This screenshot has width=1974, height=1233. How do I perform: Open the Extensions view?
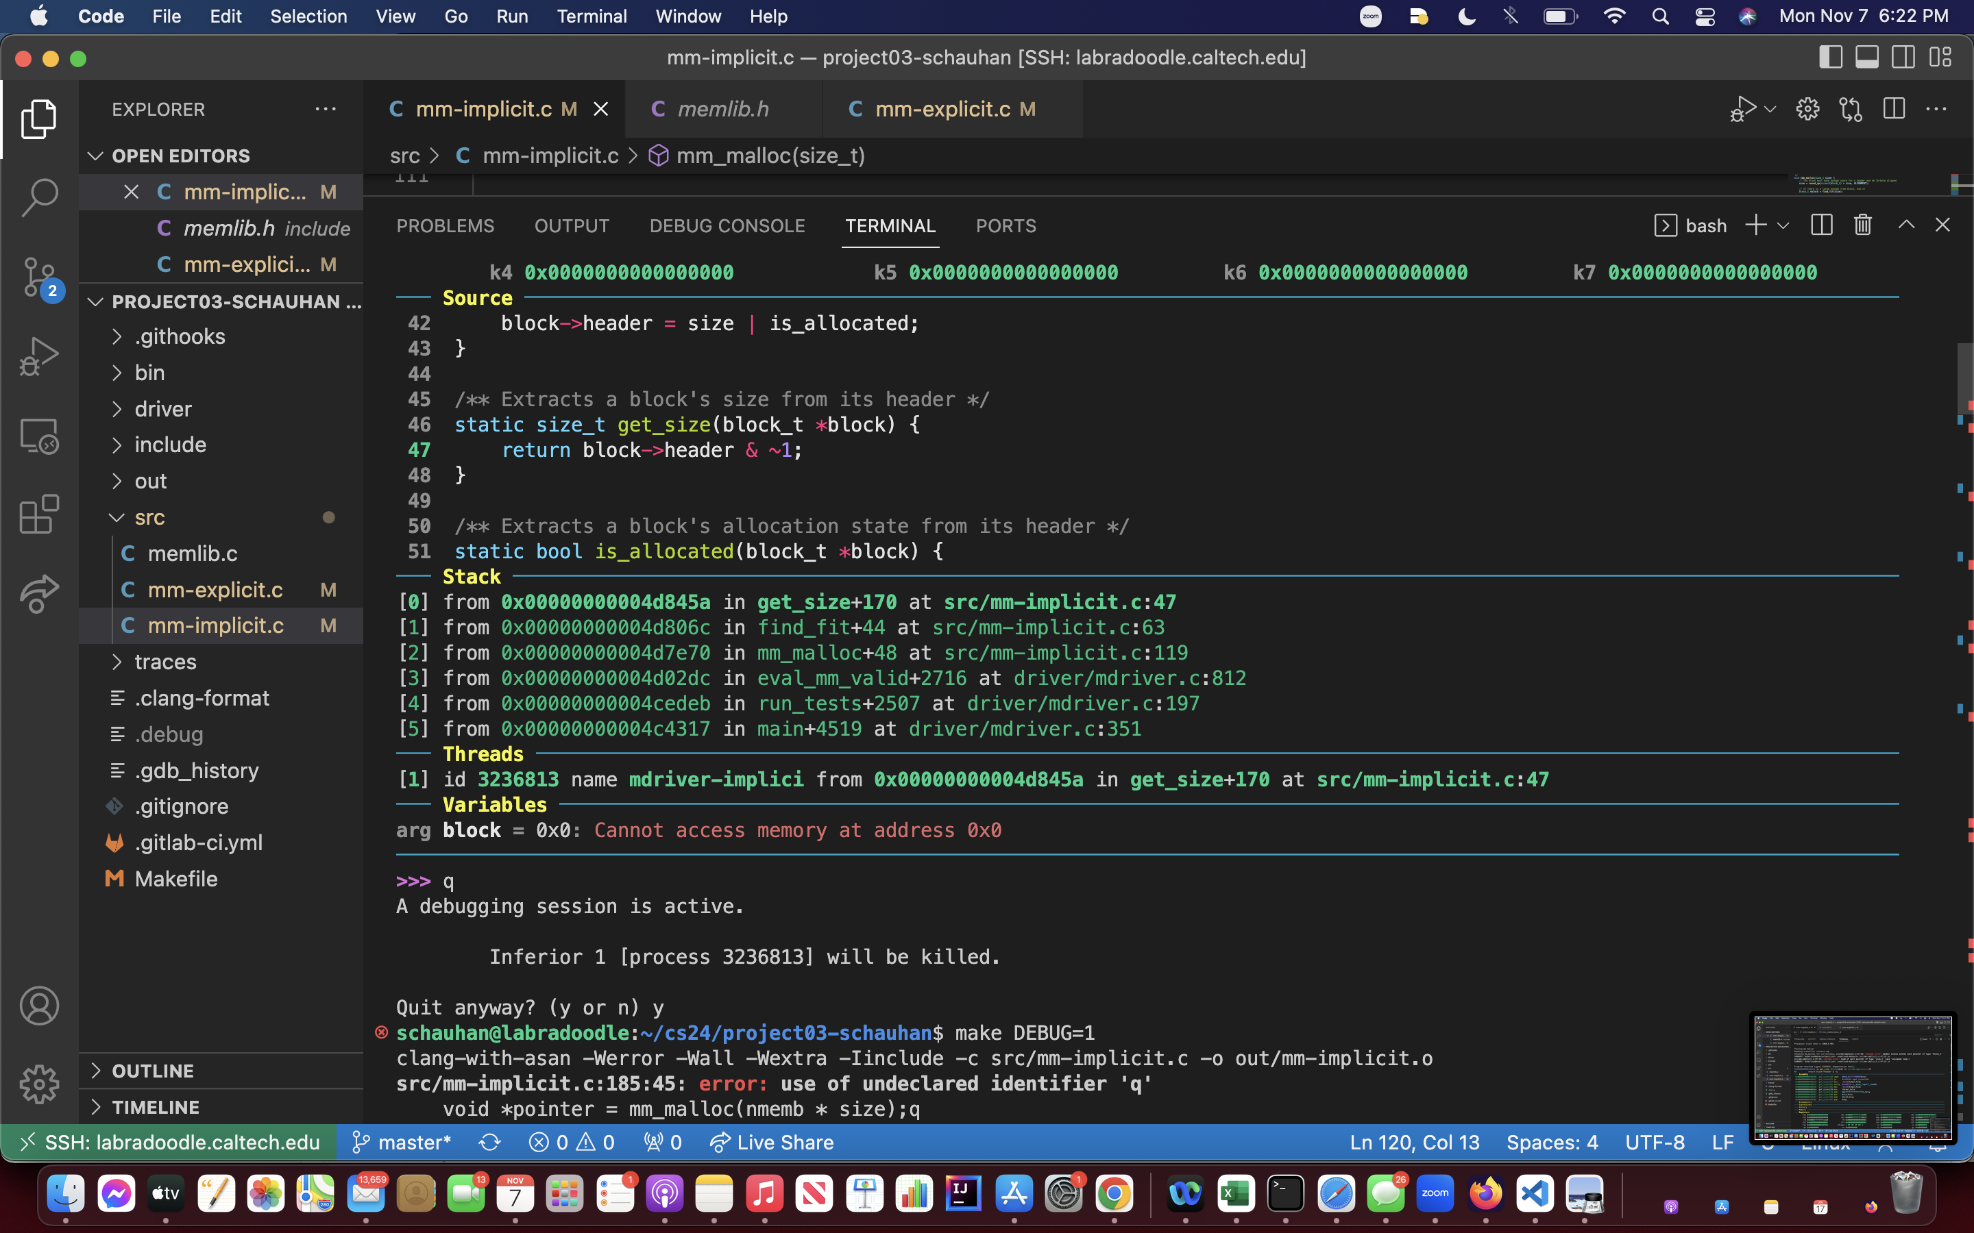[x=39, y=514]
